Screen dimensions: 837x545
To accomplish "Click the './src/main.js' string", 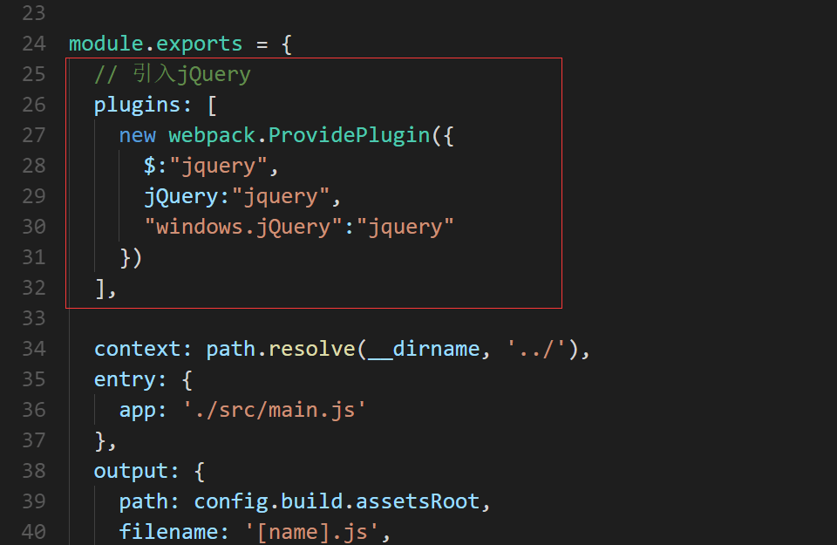I will point(275,410).
